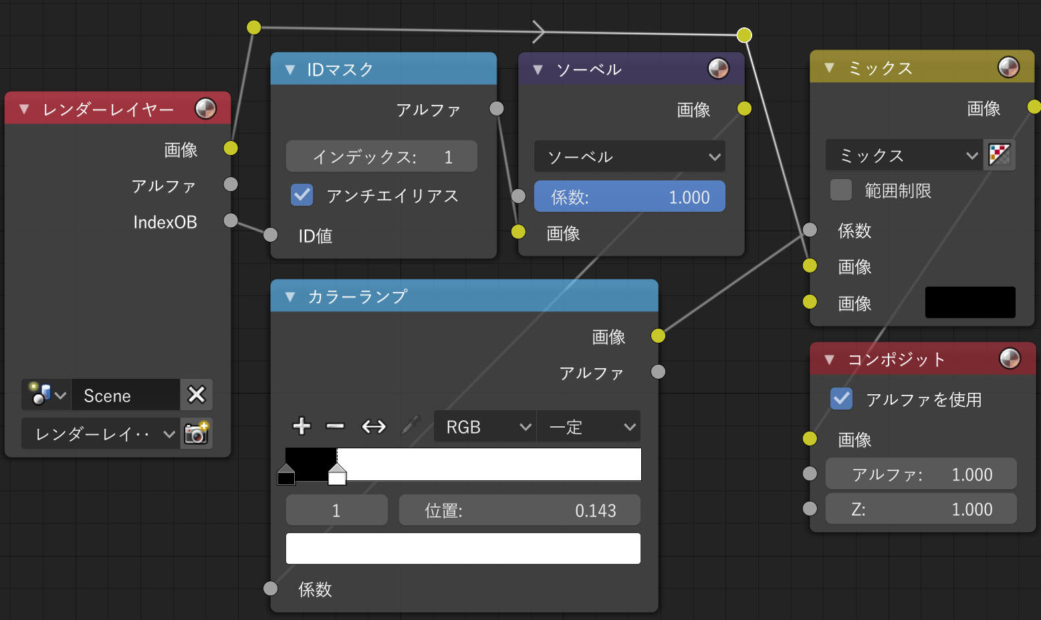Screen dimensions: 1041x620
Task: Click the scene browse icon beside Scene
Action: (x=46, y=395)
